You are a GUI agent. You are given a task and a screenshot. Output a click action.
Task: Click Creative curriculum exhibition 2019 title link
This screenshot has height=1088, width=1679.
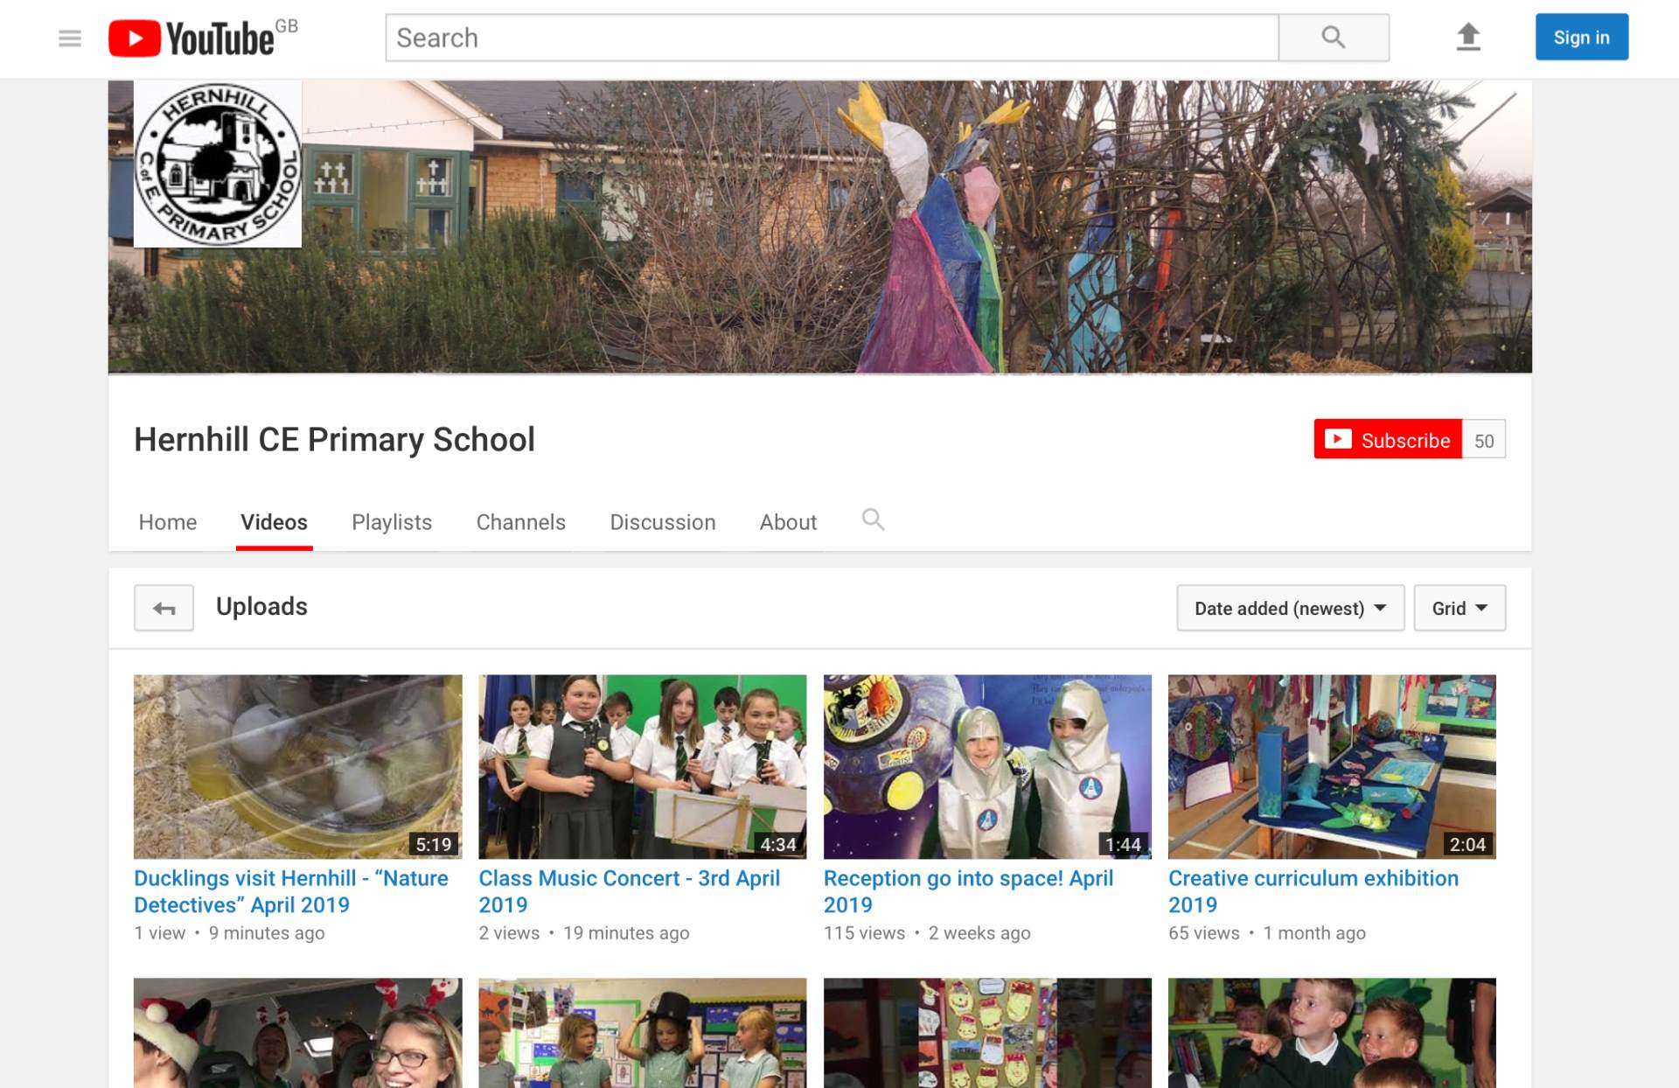[1313, 891]
